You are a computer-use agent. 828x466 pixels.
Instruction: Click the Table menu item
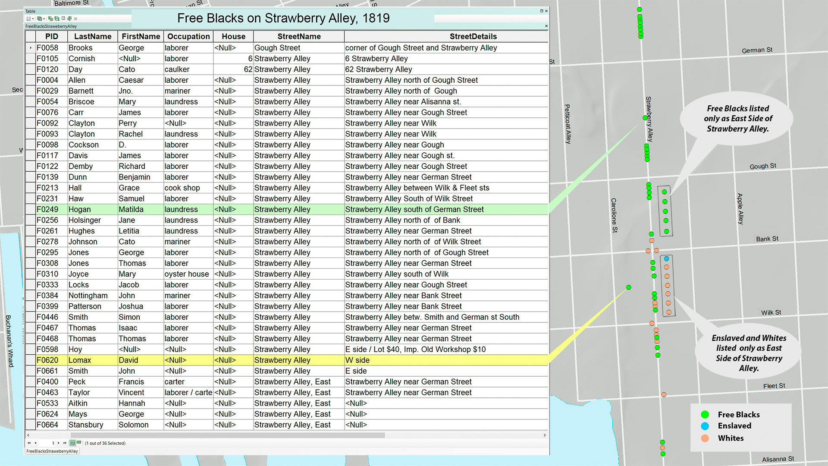pyautogui.click(x=32, y=11)
